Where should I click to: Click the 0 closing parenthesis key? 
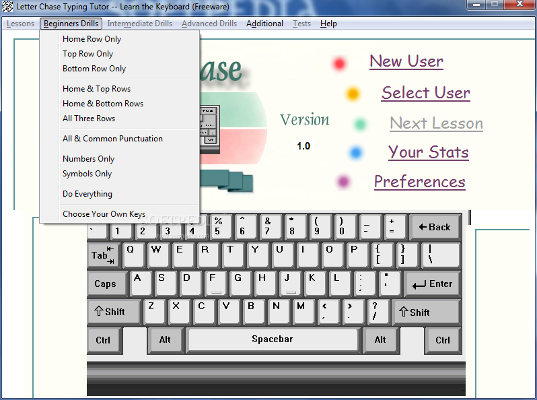coord(345,226)
